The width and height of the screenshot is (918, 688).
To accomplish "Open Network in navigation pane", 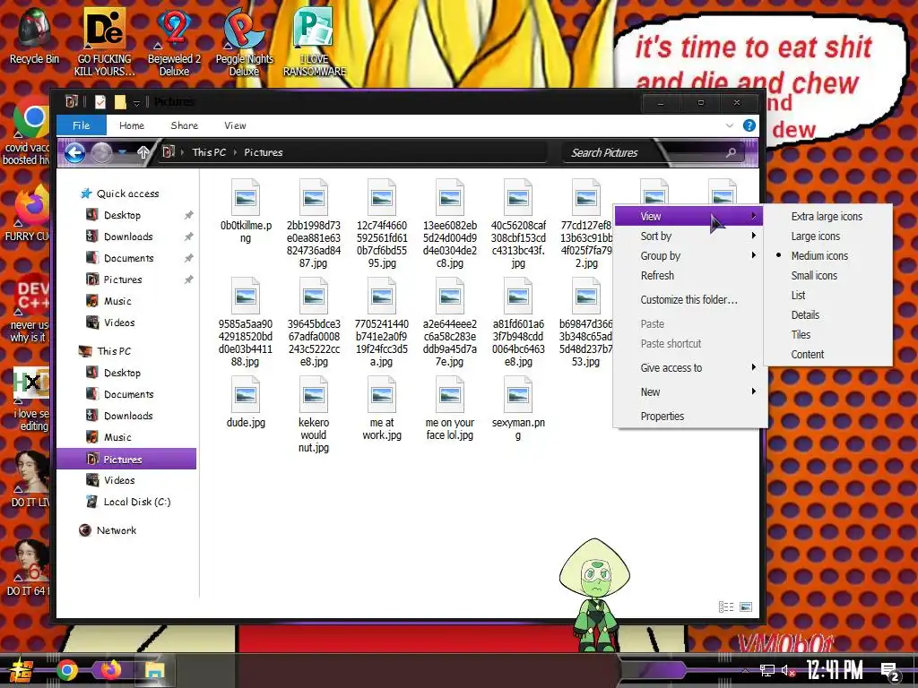I will click(116, 530).
